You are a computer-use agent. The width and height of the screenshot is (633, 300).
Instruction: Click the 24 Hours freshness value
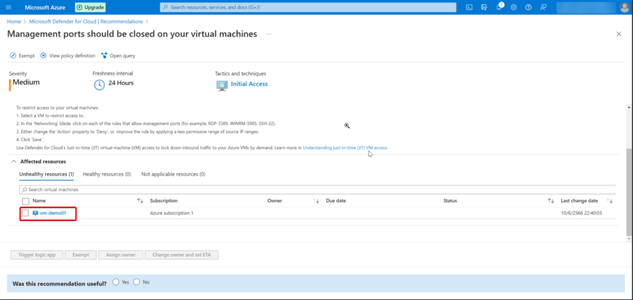[x=121, y=83]
